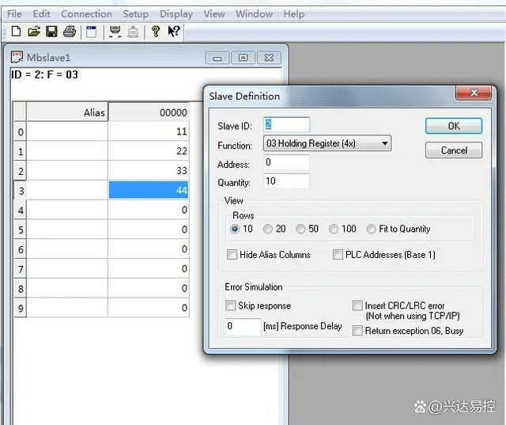Enable Insert CRC/LRC error checkbox
This screenshot has width=506, height=425.
(x=357, y=305)
